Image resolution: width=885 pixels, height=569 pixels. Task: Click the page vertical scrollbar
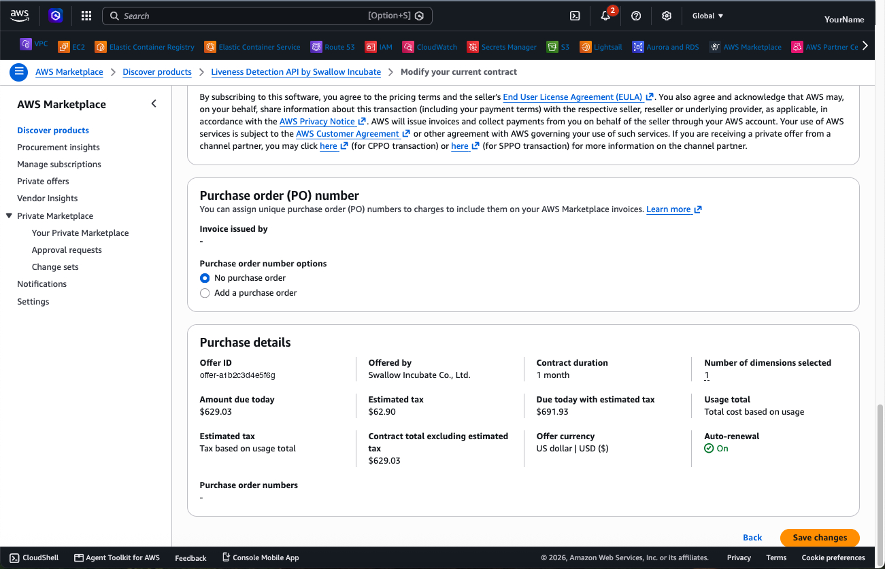coord(881,475)
